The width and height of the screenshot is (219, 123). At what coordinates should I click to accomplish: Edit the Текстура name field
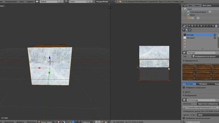[x=201, y=53]
